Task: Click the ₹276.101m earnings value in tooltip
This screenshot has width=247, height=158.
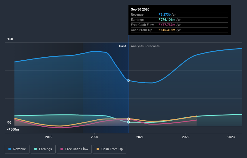Action: (167, 20)
